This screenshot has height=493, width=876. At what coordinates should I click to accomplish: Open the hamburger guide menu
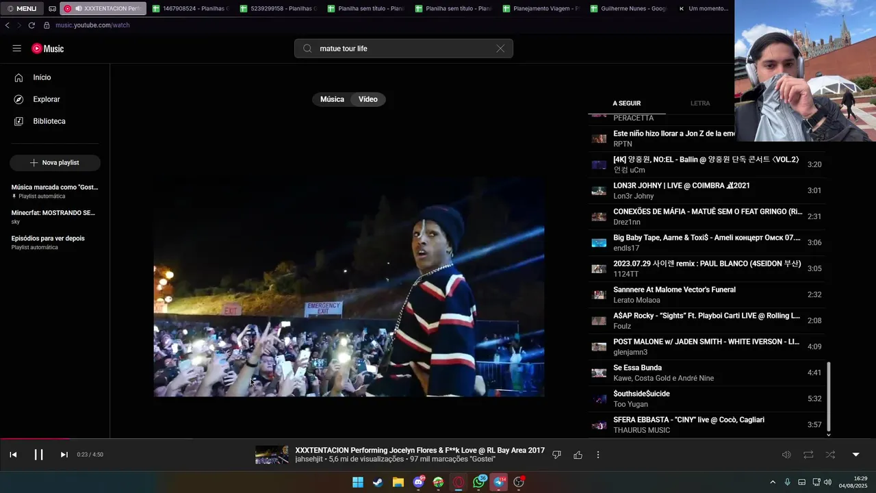click(16, 49)
